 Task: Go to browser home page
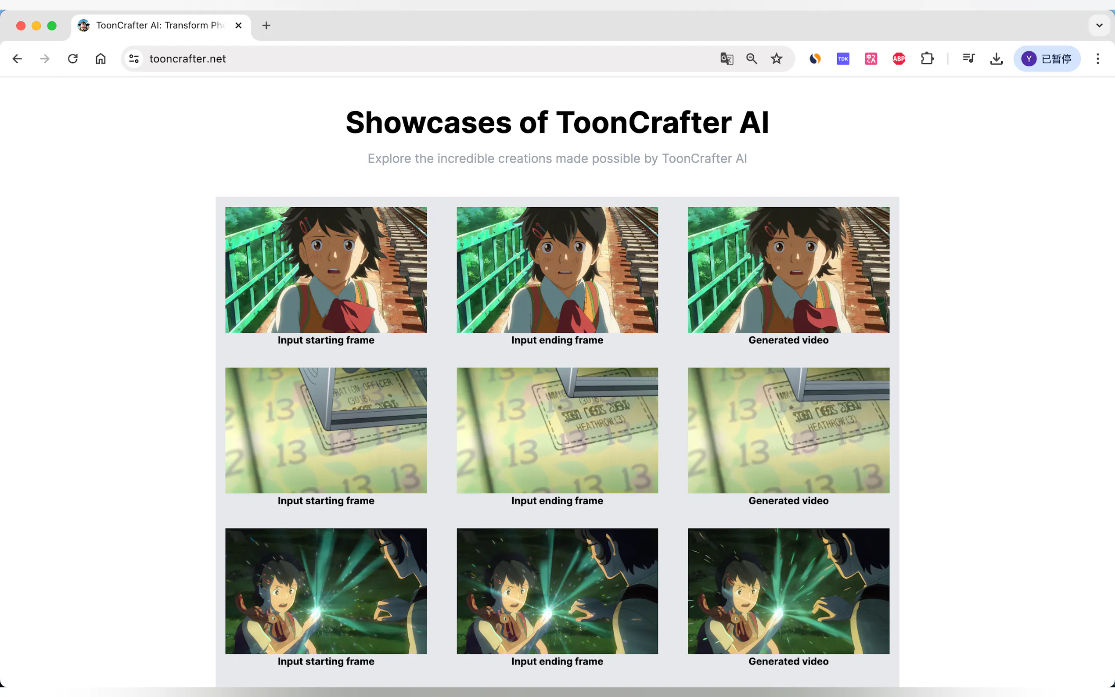point(101,58)
